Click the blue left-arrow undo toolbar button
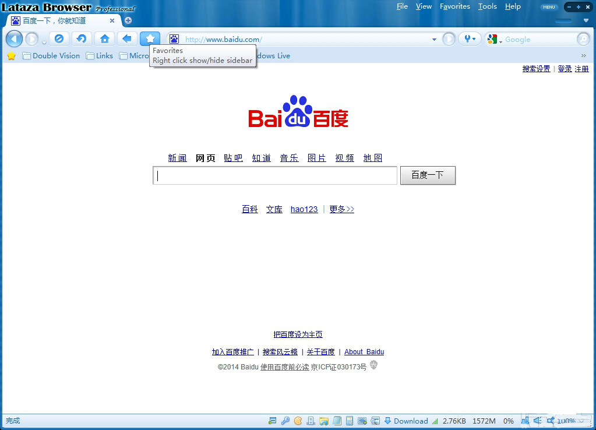This screenshot has height=430, width=596. pyautogui.click(x=127, y=38)
